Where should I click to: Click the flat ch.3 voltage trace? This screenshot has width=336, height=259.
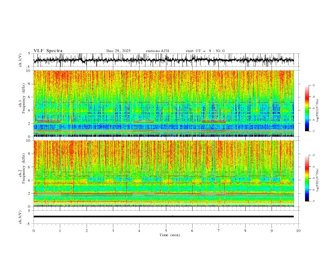click(163, 217)
